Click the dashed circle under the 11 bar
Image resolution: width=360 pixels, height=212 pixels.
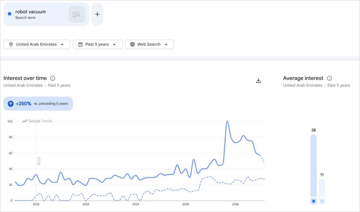pos(322,201)
